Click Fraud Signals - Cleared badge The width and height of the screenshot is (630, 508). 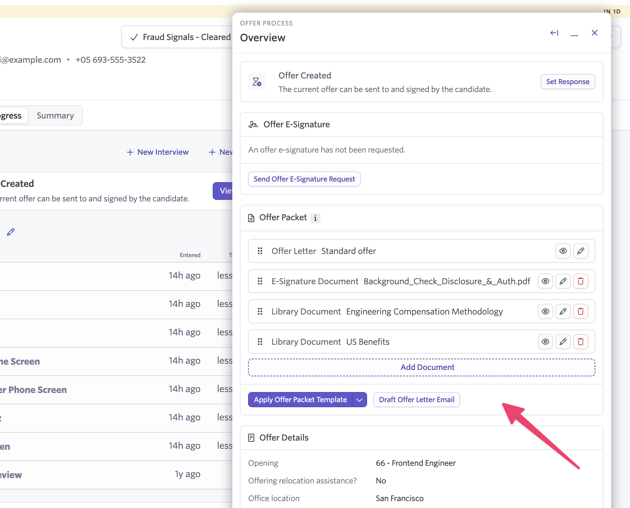click(x=177, y=37)
